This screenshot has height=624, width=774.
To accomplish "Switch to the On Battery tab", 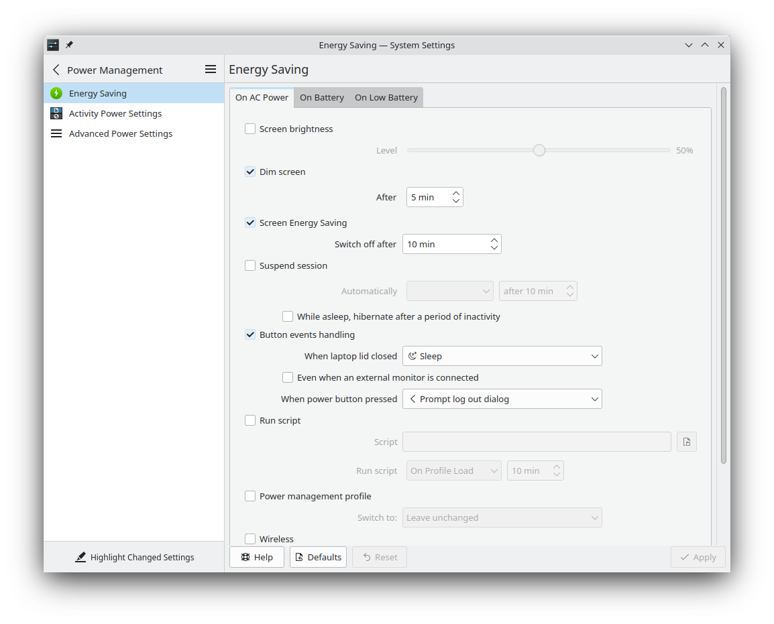I will point(322,98).
